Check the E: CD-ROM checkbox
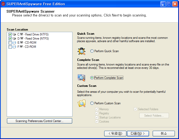179x139 pixels. point(10,43)
